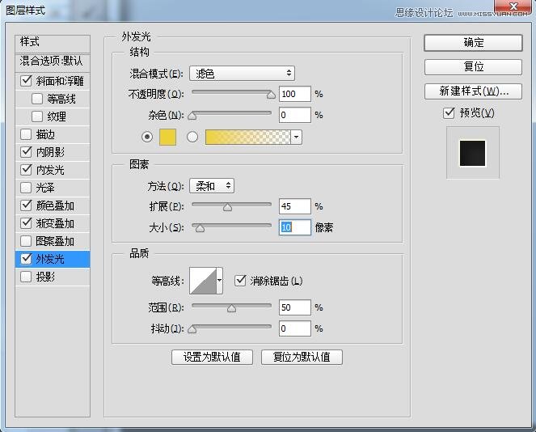Click the 大小 value field 10

point(294,227)
